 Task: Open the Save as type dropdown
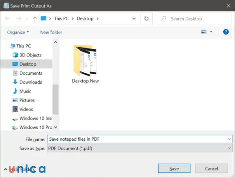click(x=140, y=148)
